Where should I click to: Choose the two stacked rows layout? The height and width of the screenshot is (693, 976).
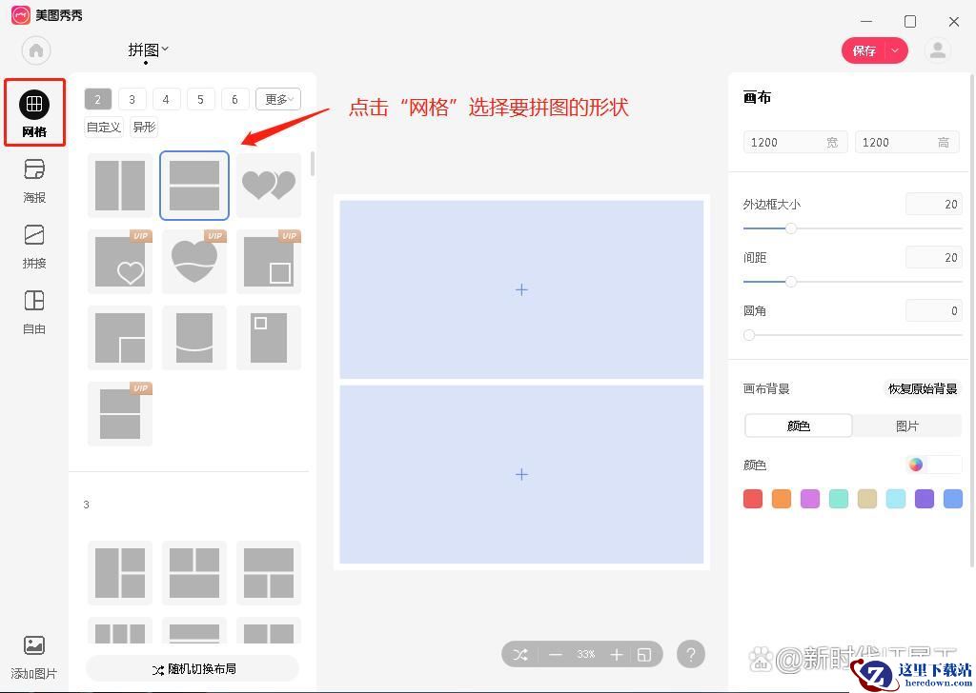[x=194, y=186]
